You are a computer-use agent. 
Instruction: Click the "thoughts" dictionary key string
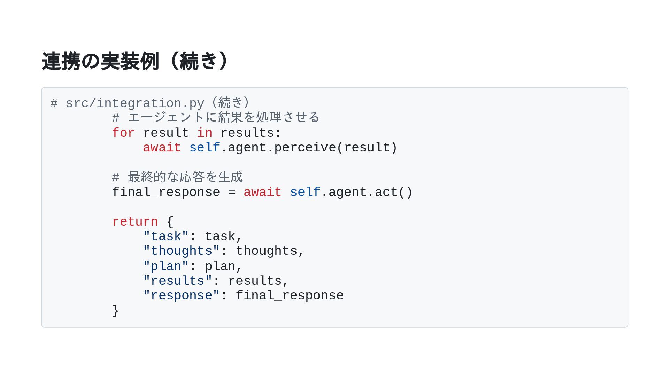coord(181,251)
